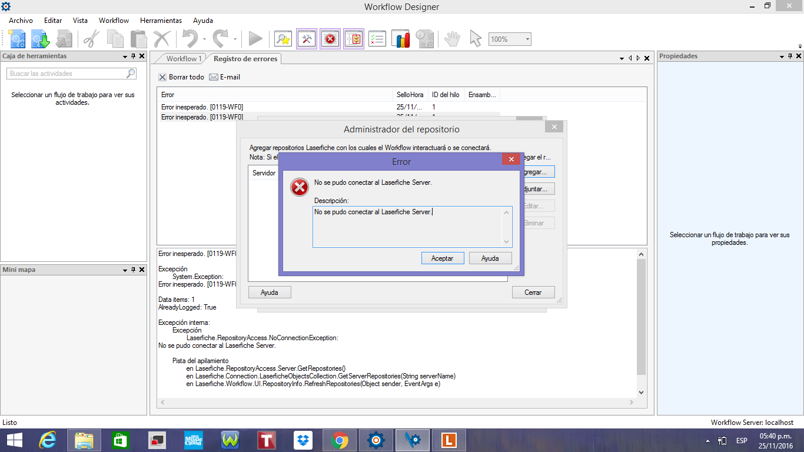Image resolution: width=804 pixels, height=452 pixels.
Task: Select the scissors Cut icon
Action: 91,39
